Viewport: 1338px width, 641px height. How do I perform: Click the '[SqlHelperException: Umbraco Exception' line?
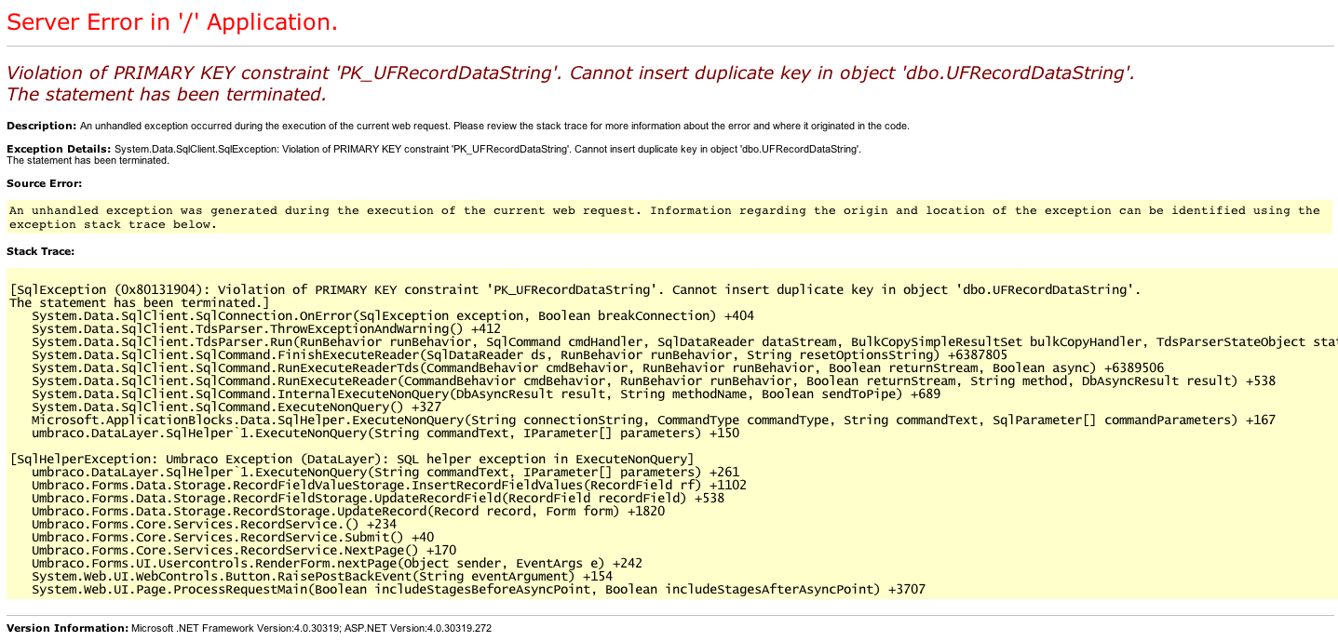click(351, 459)
